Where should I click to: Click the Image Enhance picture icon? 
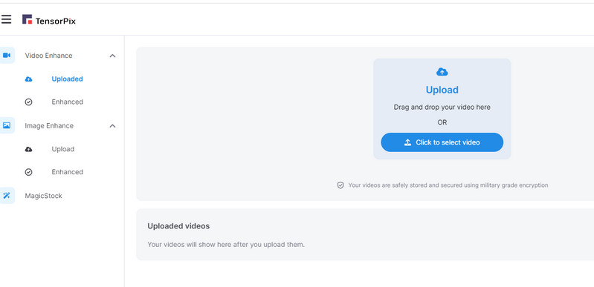pos(7,125)
